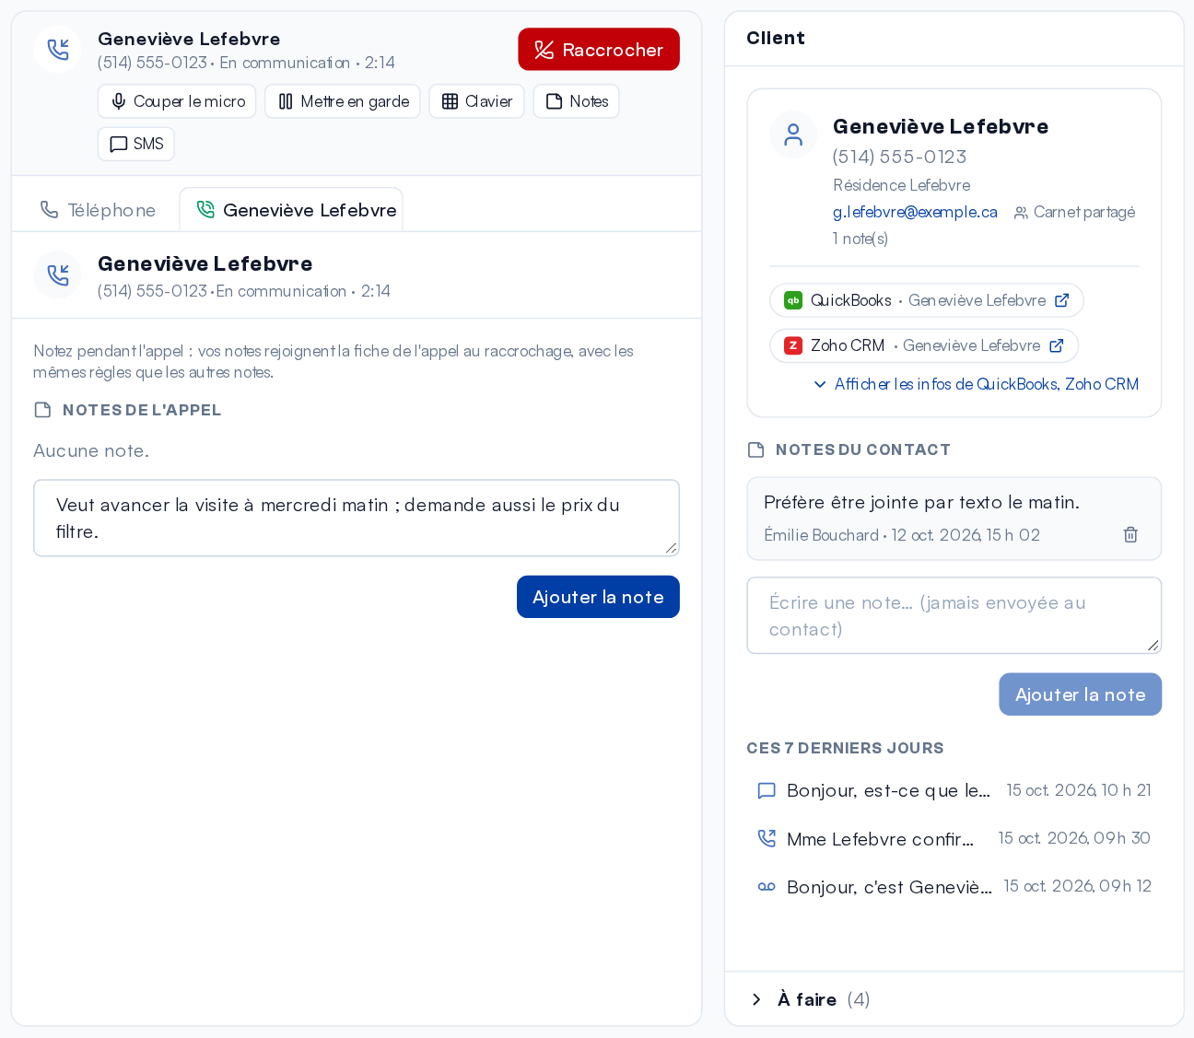
Task: Open SMS from the call toolbar
Action: click(x=136, y=144)
